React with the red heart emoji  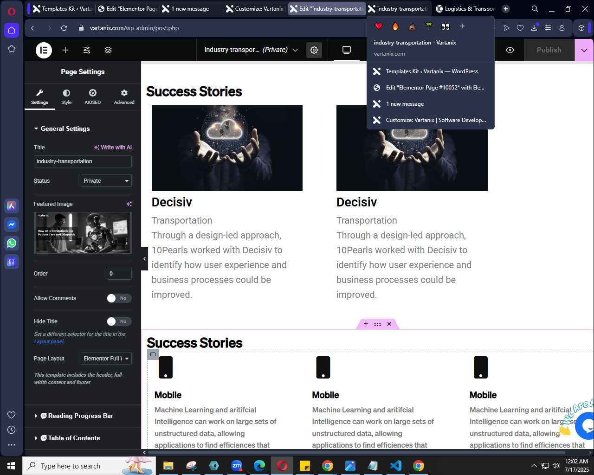[379, 26]
